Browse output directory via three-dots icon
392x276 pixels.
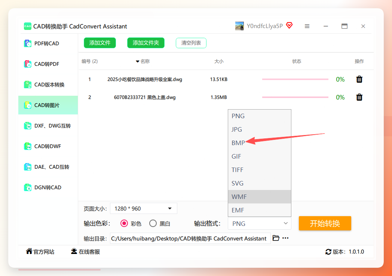285,238
